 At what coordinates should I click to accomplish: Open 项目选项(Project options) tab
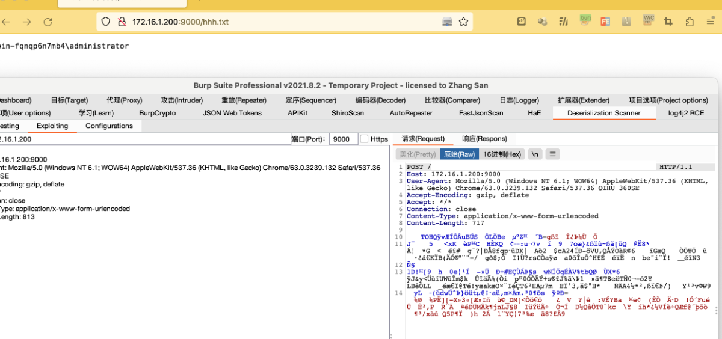point(668,100)
